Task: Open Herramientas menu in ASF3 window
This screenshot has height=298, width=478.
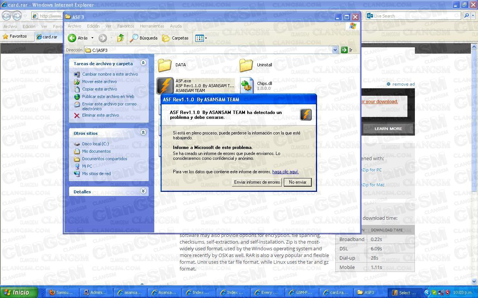Action: (152, 26)
